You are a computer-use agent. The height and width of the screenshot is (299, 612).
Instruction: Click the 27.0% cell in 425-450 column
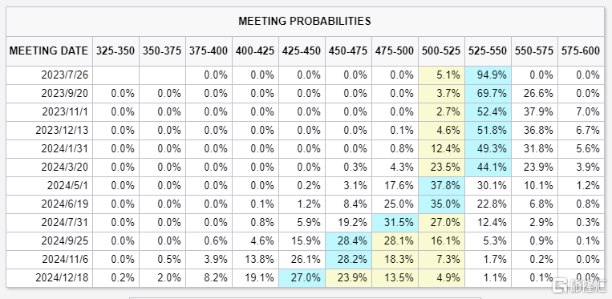[302, 278]
